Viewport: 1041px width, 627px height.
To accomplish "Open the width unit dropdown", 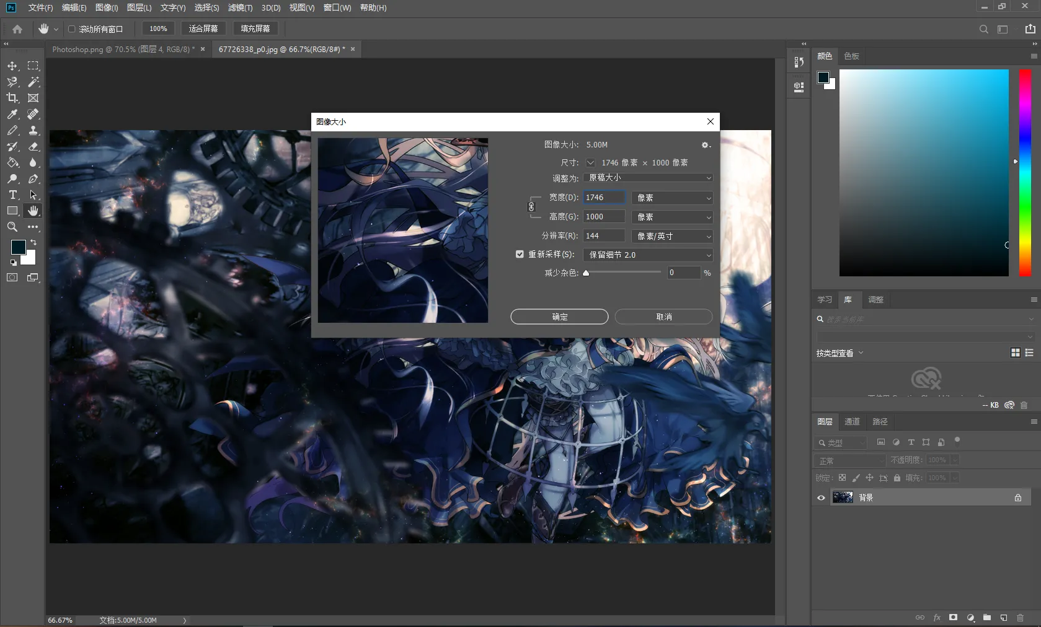I will (672, 198).
